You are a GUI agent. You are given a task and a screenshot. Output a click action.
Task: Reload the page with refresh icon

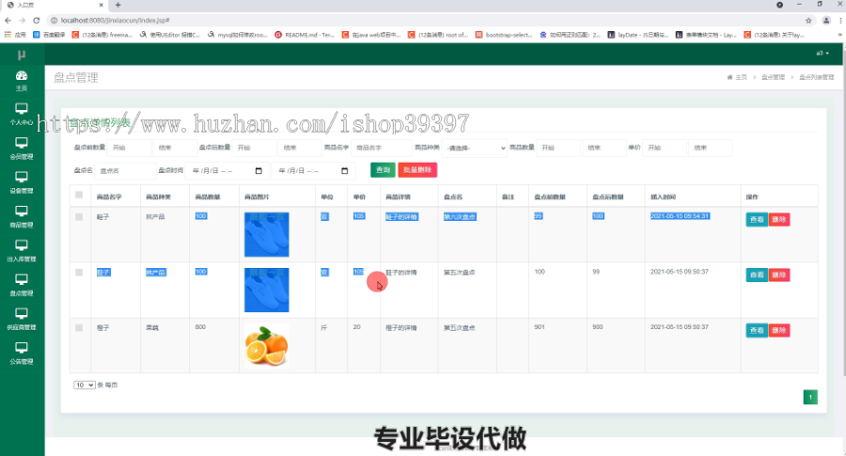click(x=36, y=21)
